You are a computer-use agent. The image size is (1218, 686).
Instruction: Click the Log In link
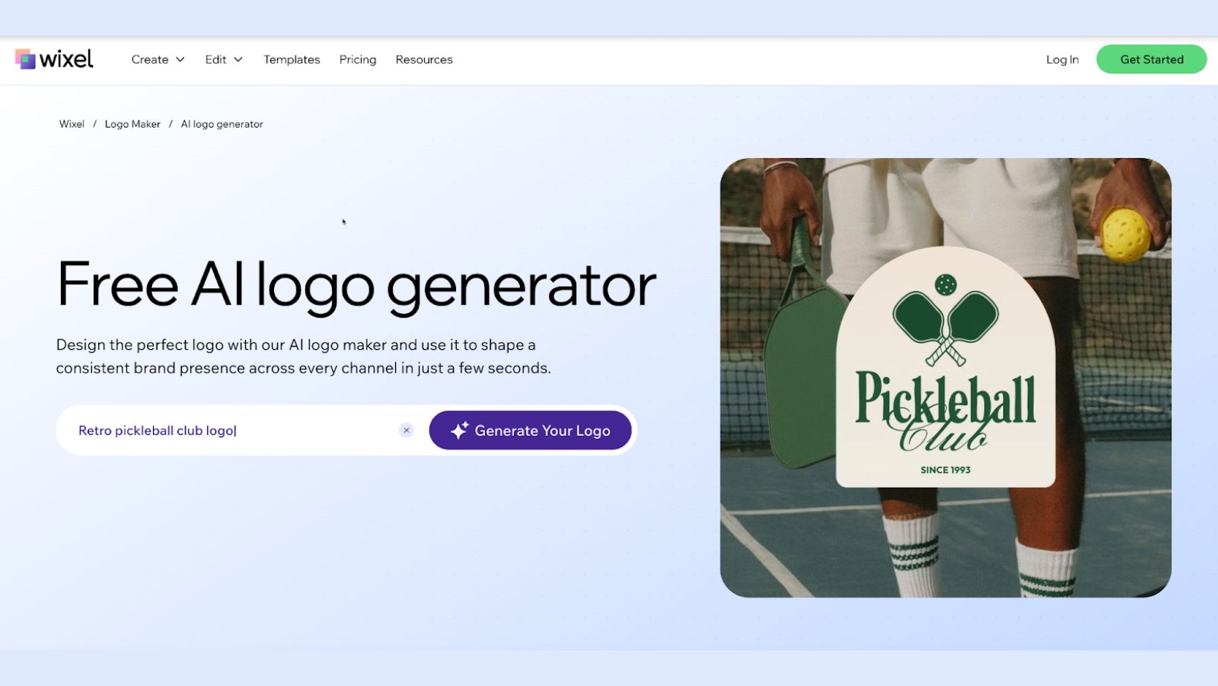pos(1062,59)
